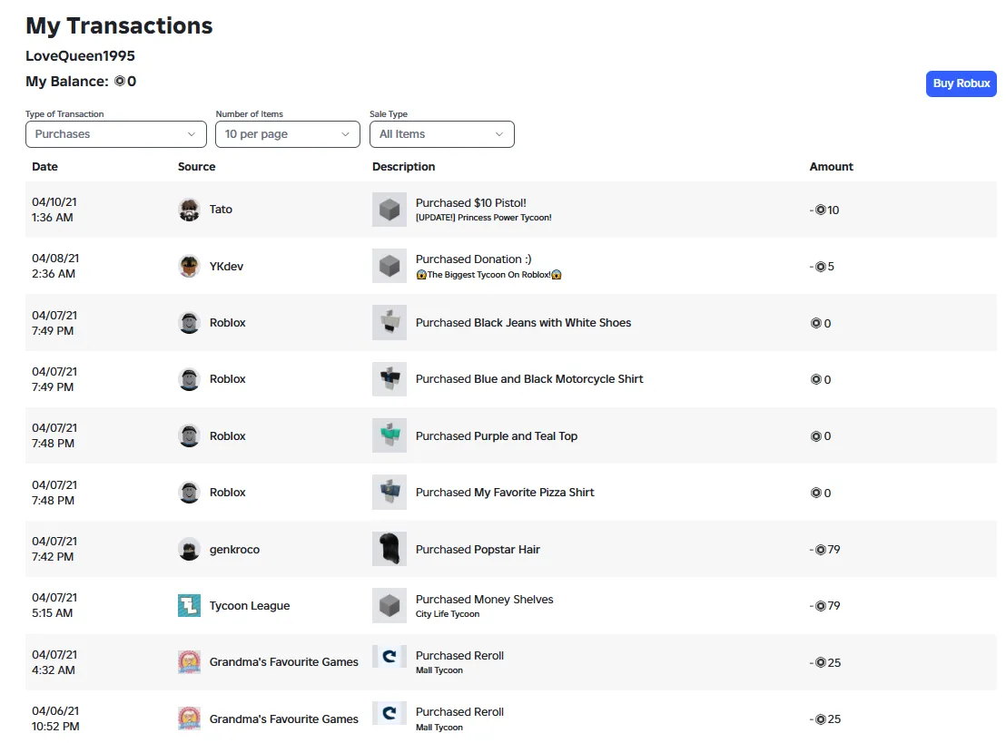The height and width of the screenshot is (743, 1006).
Task: Open the Donation :) item thumbnail
Action: click(390, 266)
